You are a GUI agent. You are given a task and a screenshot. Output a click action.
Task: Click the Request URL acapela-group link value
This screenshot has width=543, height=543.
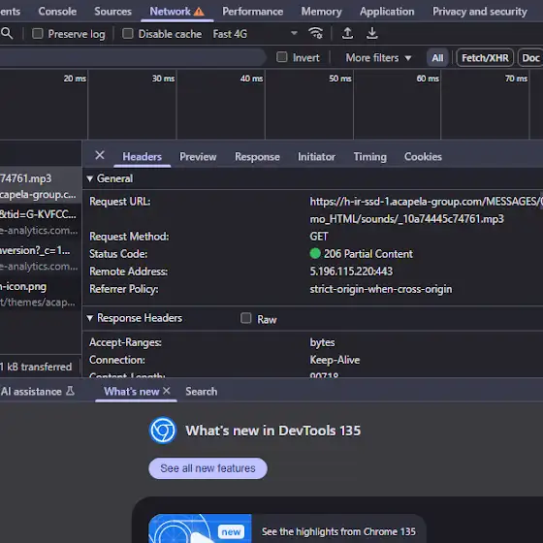[426, 209]
